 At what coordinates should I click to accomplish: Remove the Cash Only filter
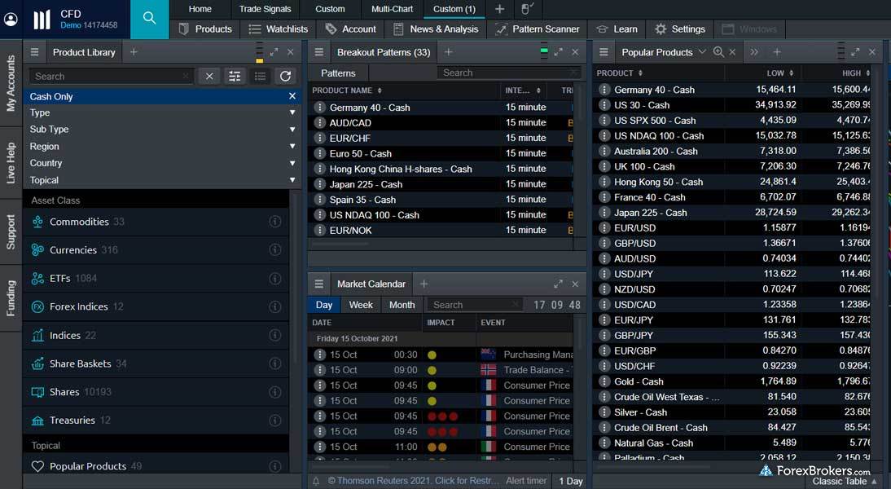click(292, 96)
